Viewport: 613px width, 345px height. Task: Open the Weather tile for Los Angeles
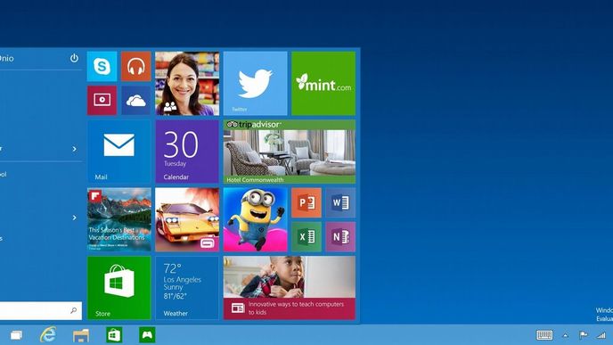187,288
